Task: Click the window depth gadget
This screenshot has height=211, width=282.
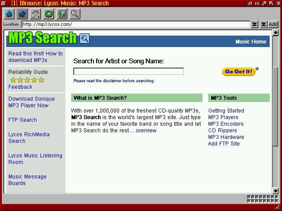Action: click(x=278, y=3)
